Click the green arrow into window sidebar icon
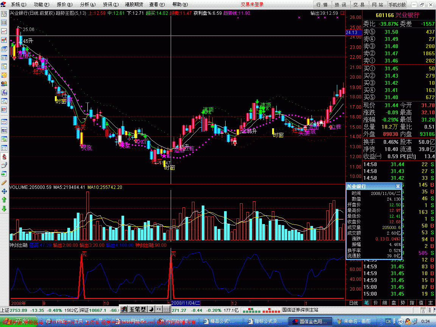The width and height of the screenshot is (436, 327). click(x=4, y=174)
